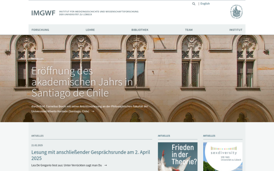274x171 pixels.
Task: Open the sexdiversity SFB 1665 thumbnail
Action: click(x=223, y=156)
